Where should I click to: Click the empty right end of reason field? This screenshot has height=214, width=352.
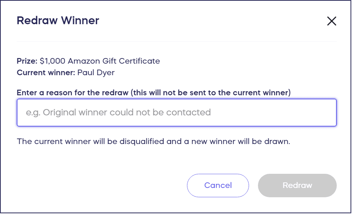(297, 112)
